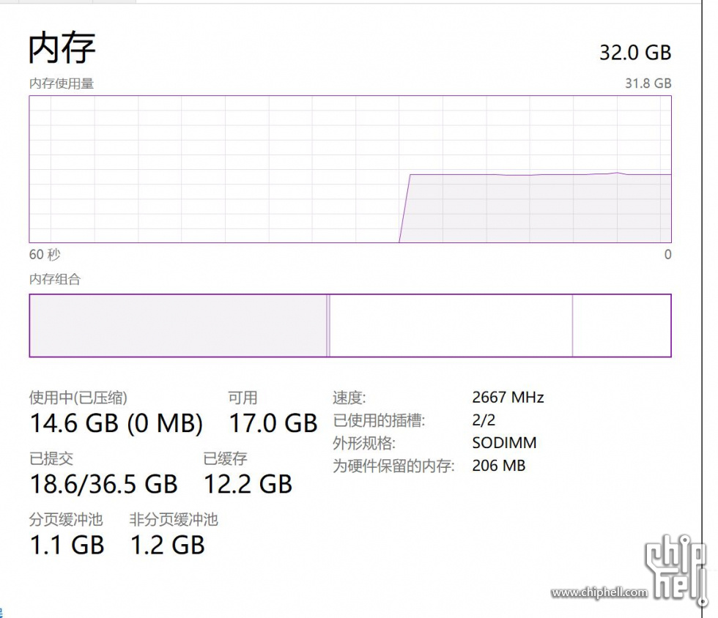Click the 60 秒 graph time label
The height and width of the screenshot is (618, 718).
tap(45, 255)
